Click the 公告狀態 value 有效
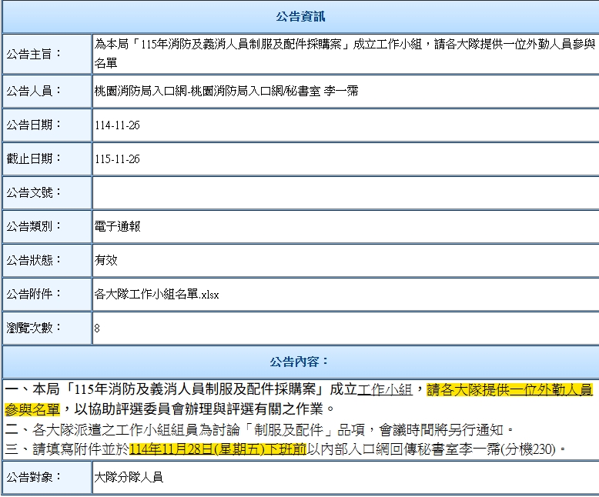This screenshot has width=599, height=497. pos(106,261)
